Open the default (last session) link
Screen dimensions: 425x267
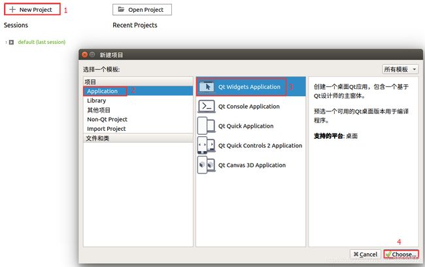click(x=41, y=42)
